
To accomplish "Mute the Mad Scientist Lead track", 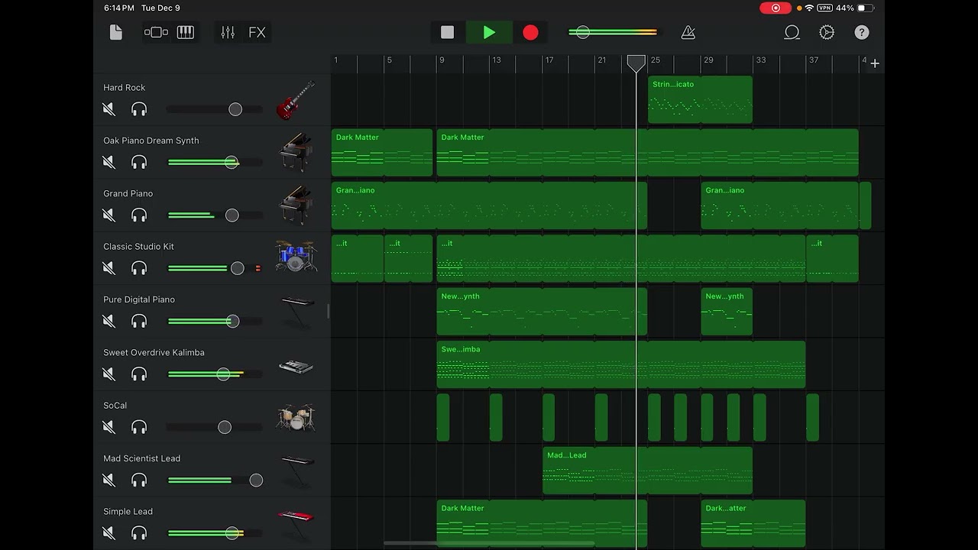I will (109, 480).
